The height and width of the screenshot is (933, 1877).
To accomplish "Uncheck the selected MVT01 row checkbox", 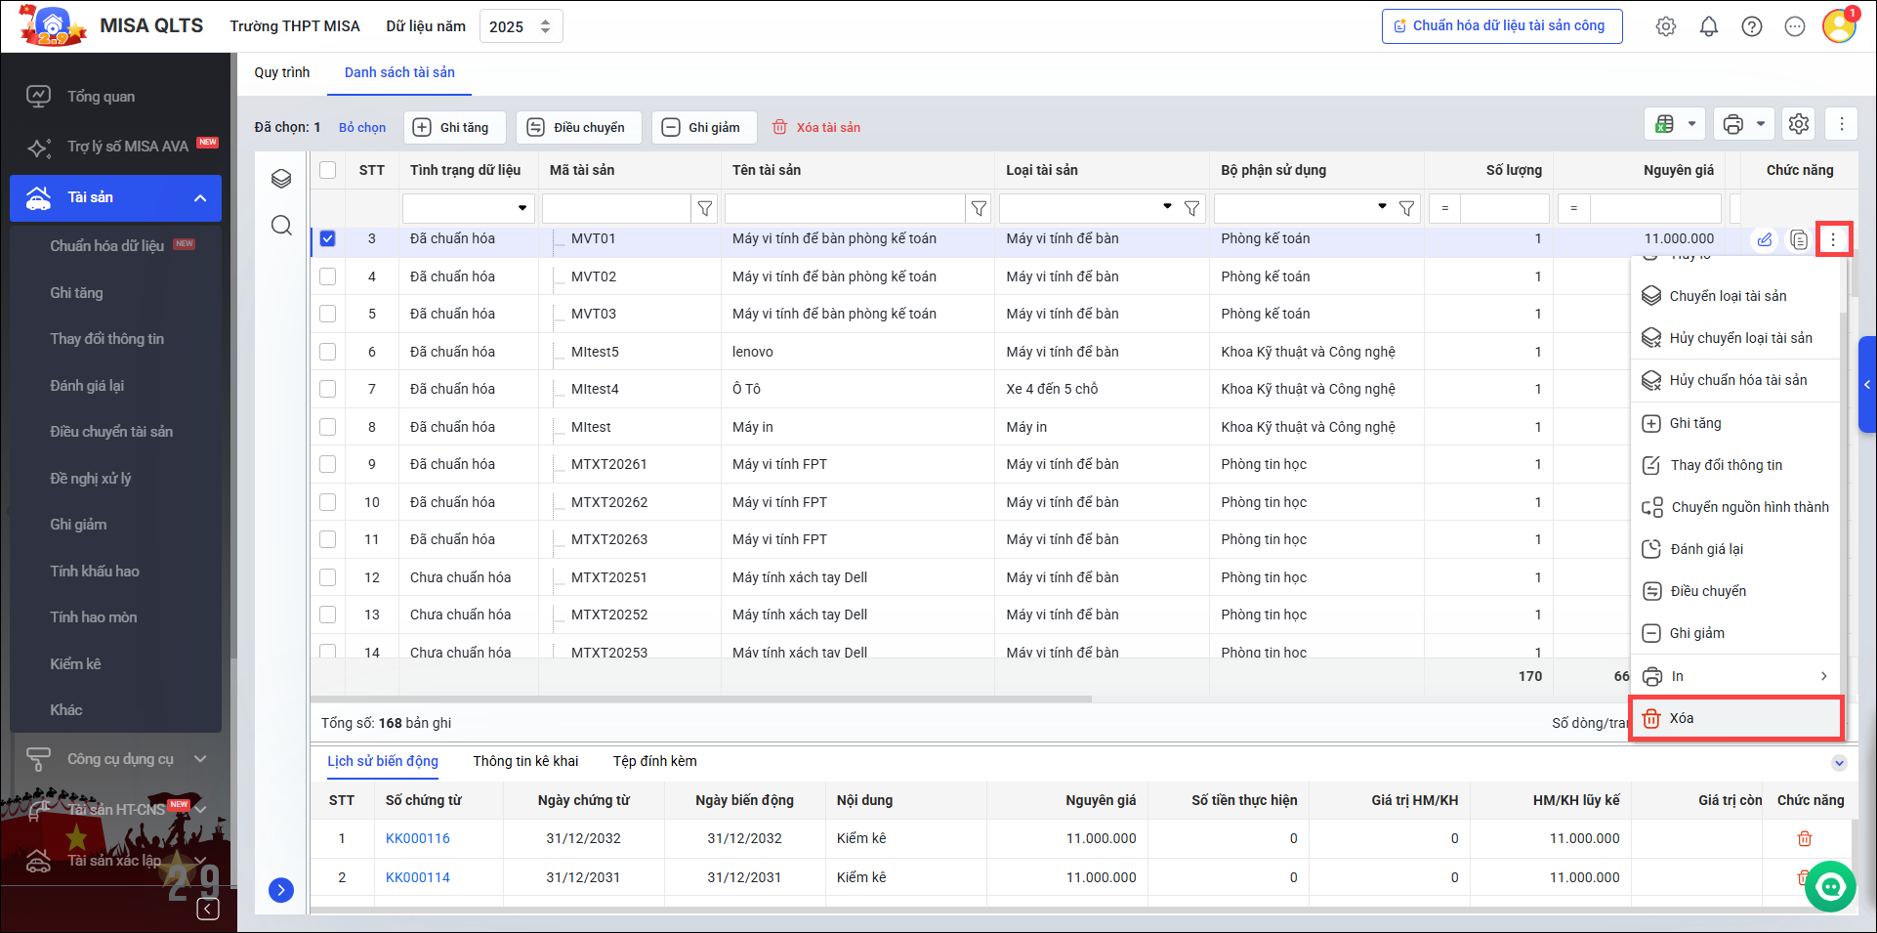I will pos(327,238).
